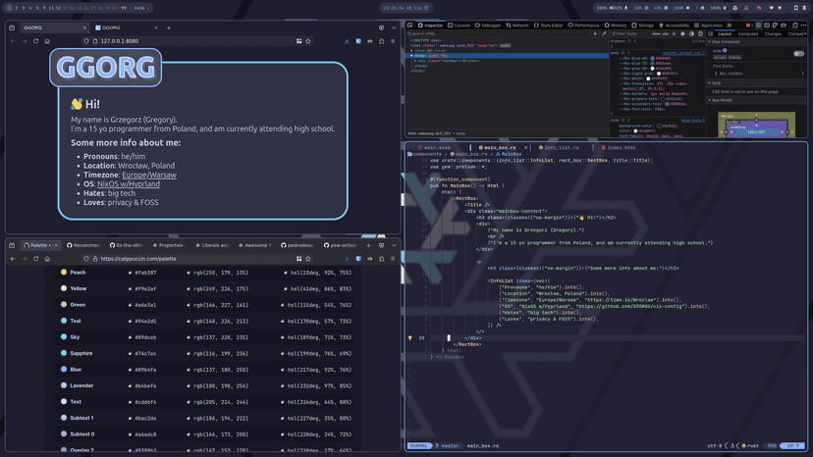Image resolution: width=813 pixels, height=457 pixels.
Task: Expand the div.rectbox node in the inspector
Action: pos(412,61)
